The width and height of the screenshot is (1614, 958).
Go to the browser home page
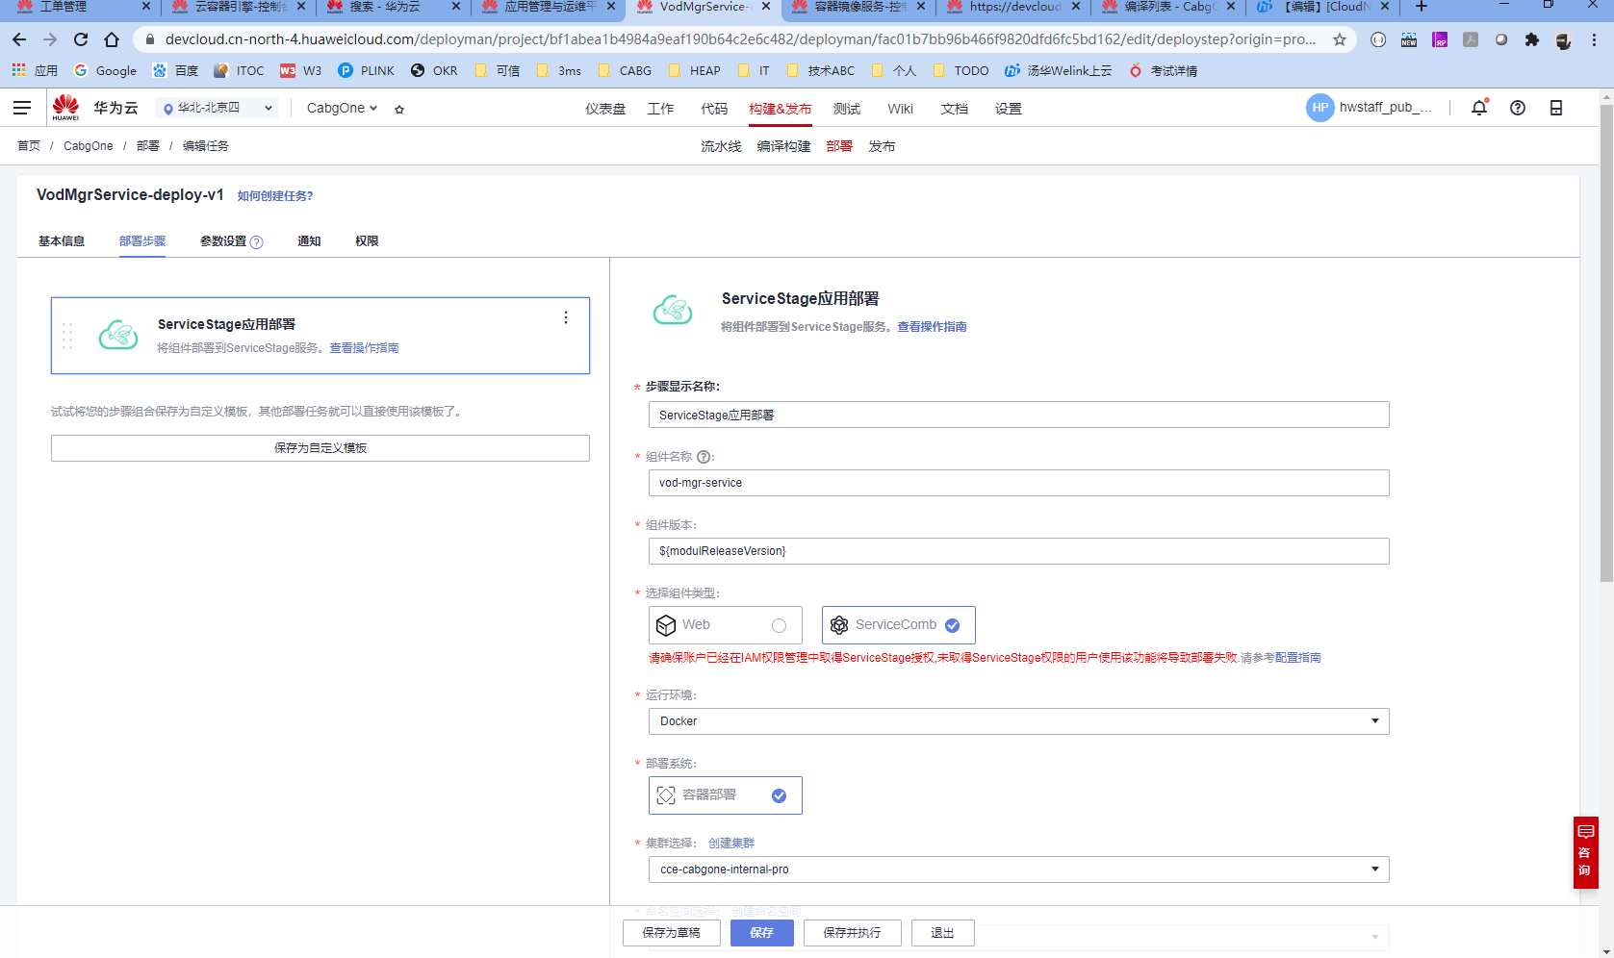coord(112,39)
